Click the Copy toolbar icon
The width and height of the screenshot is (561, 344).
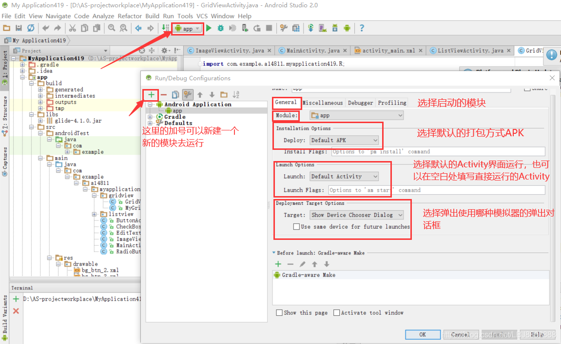(84, 28)
